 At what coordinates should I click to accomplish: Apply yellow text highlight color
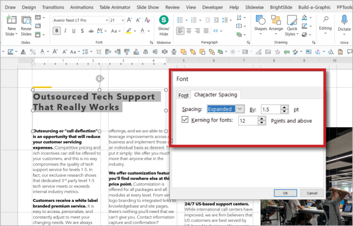pyautogui.click(x=128, y=31)
